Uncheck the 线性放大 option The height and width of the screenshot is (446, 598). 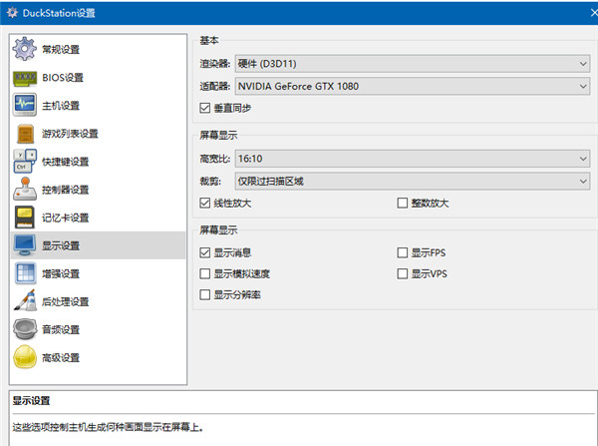point(205,204)
